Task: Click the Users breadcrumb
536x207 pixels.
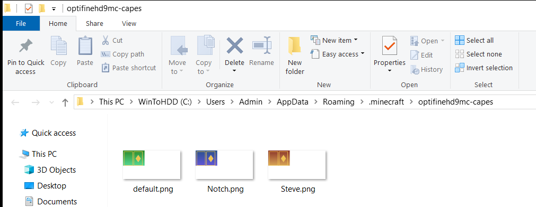Action: pos(215,102)
